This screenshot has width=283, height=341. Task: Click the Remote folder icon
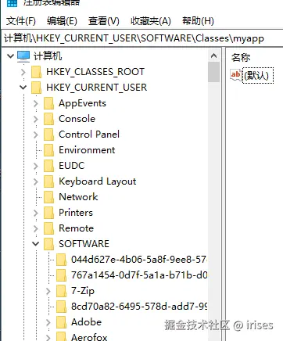tap(48, 228)
